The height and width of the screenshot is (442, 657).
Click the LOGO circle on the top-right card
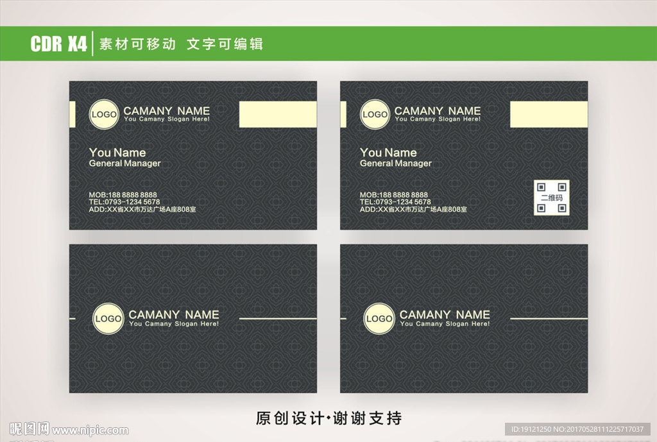pyautogui.click(x=375, y=115)
